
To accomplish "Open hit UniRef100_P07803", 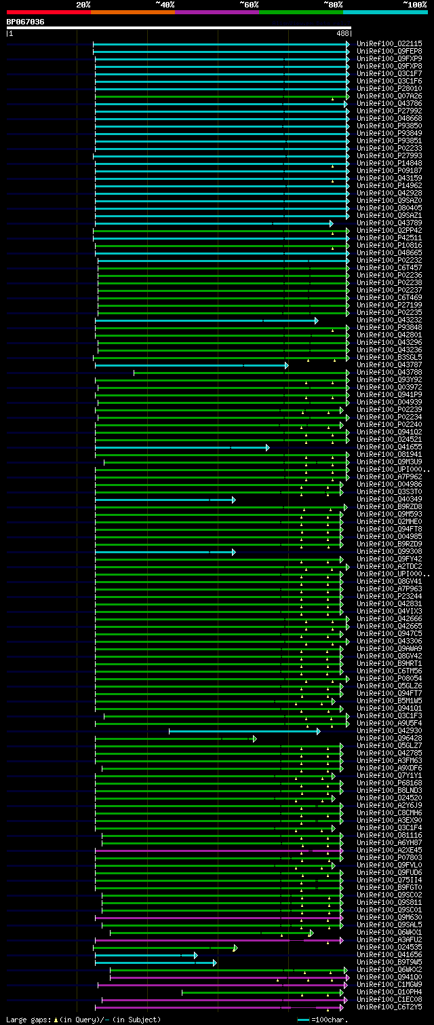I will (x=389, y=857).
